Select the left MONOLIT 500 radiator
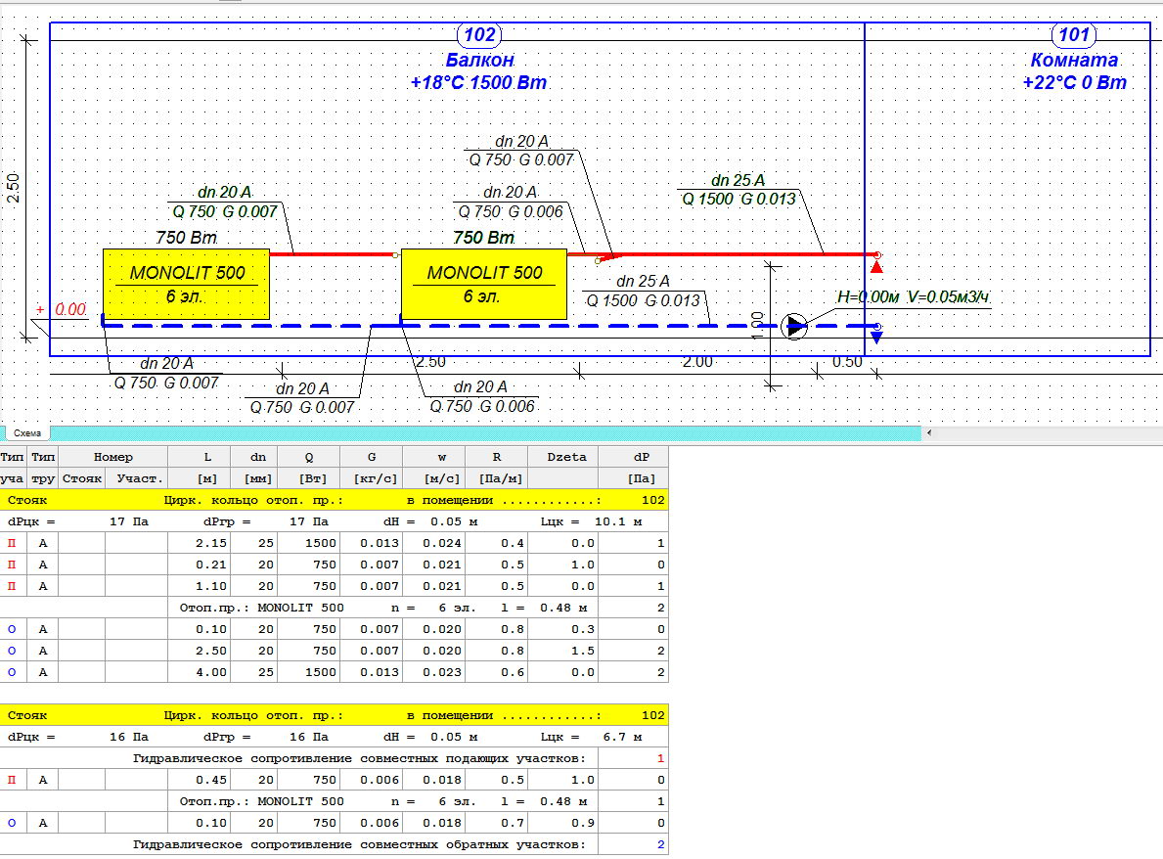 tap(186, 284)
